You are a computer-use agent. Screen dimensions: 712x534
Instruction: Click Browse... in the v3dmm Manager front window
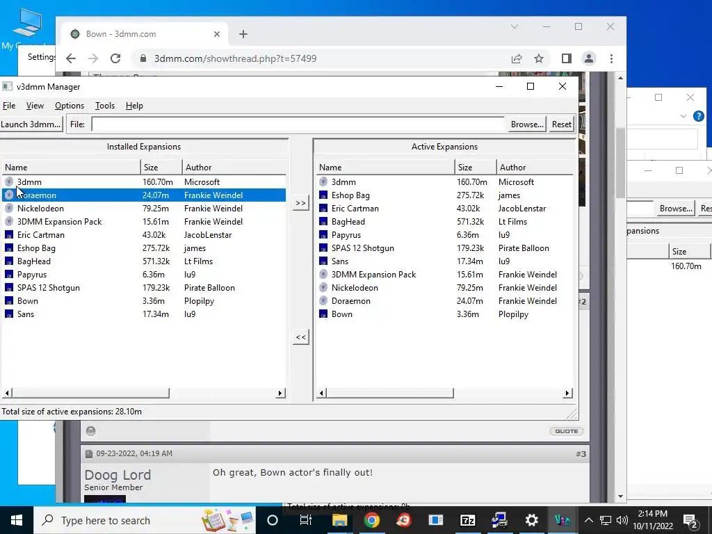pos(527,124)
